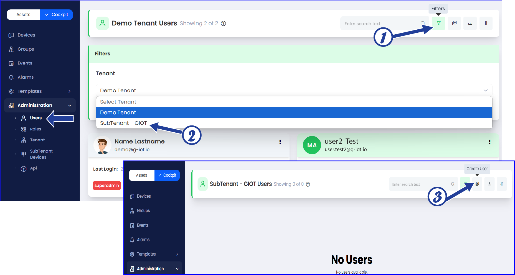
Task: Click the sort arrows icon in Demo Tenant header
Action: (x=486, y=23)
